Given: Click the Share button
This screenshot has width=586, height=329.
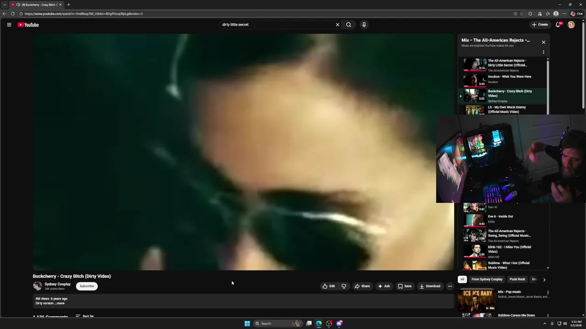Looking at the screenshot, I should 362,286.
